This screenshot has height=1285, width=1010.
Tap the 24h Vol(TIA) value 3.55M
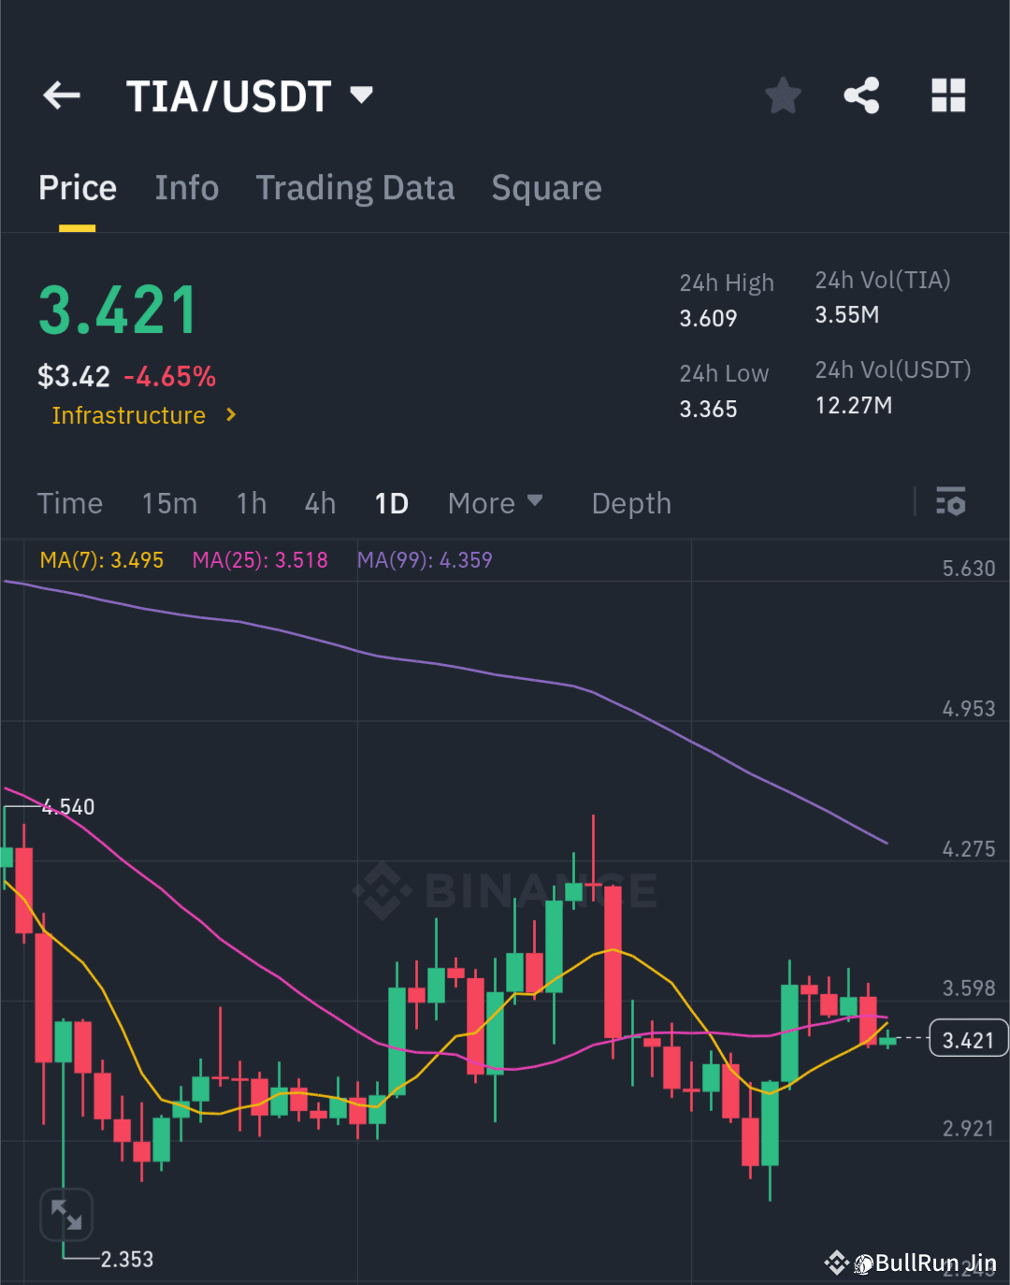click(x=846, y=314)
